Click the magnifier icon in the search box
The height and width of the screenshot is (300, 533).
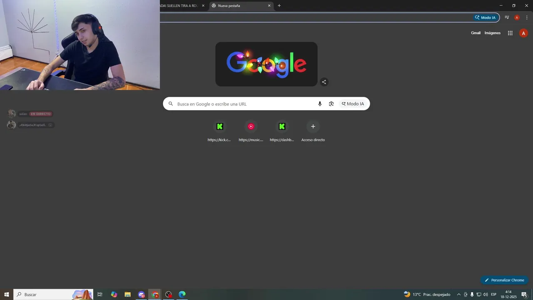pos(171,104)
